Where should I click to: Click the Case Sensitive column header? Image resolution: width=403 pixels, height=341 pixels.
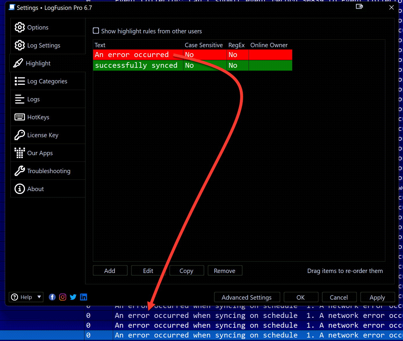[204, 45]
